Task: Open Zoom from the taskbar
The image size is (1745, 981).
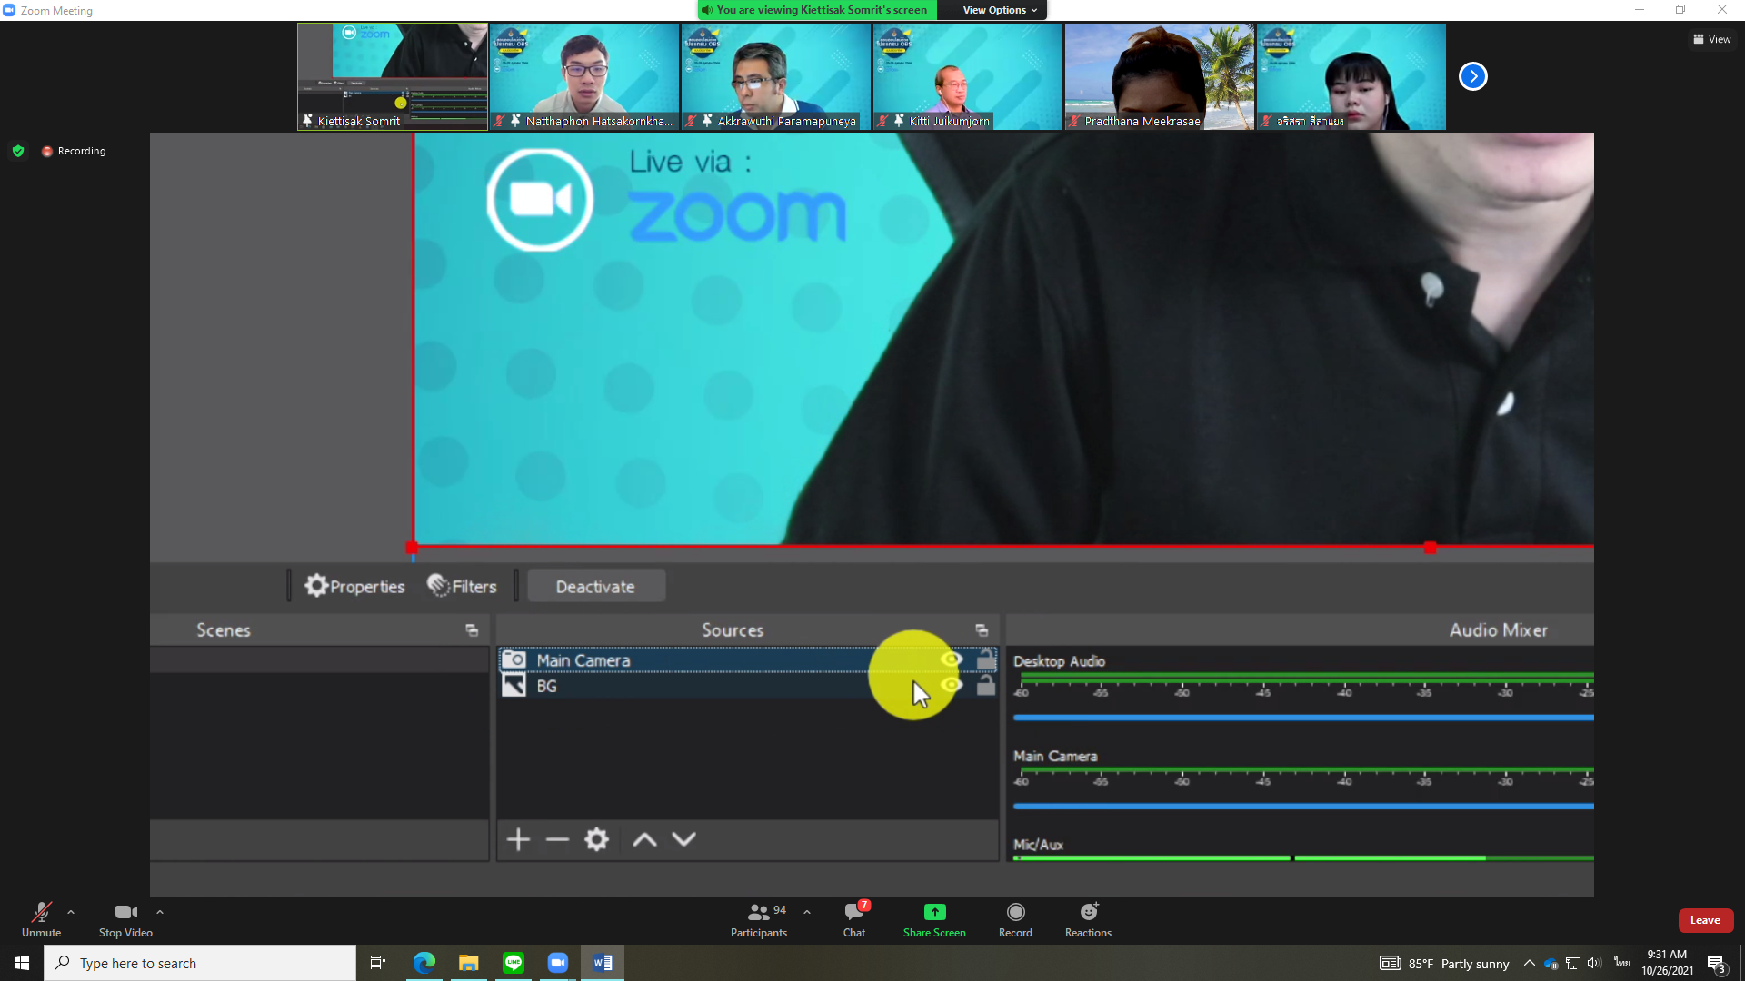Action: 558,963
